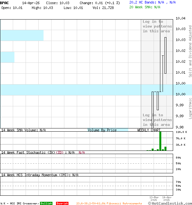The image size is (192, 205).
Task: Click the upper 'Log in to view patterns' notice
Action: tap(157, 27)
